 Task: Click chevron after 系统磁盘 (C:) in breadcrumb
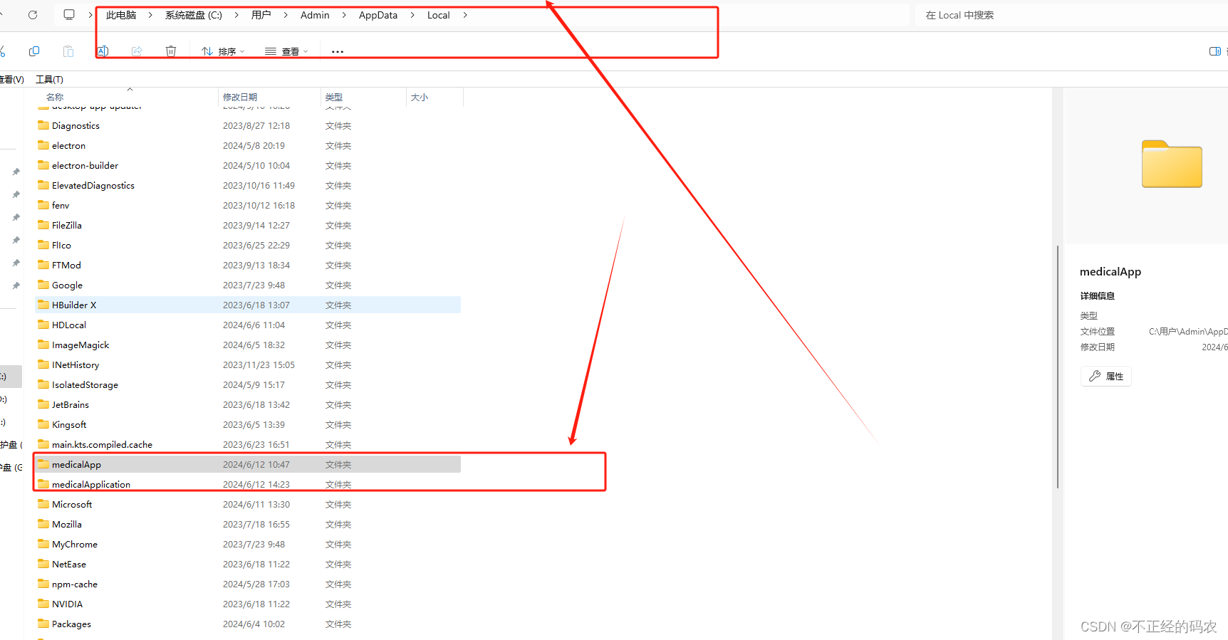[236, 15]
